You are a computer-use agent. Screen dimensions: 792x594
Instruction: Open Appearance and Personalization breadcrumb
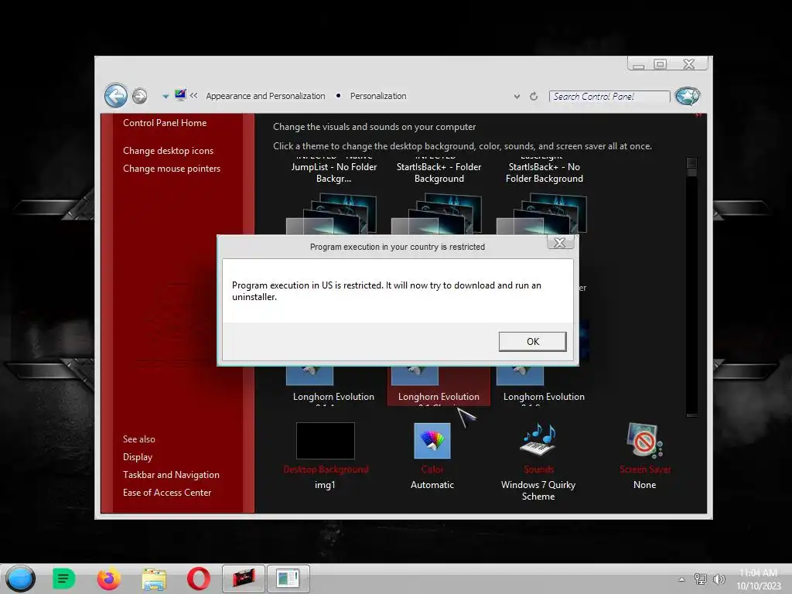tap(265, 96)
